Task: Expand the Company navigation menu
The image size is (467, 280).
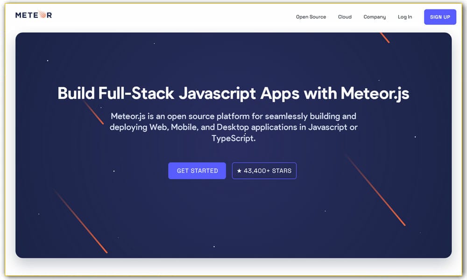Action: click(375, 17)
